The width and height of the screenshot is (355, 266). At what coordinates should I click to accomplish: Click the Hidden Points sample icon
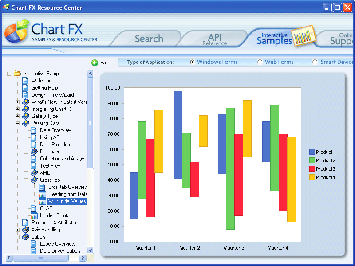point(33,215)
